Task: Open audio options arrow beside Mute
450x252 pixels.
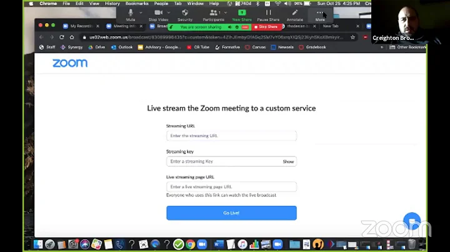Action: pos(141,12)
